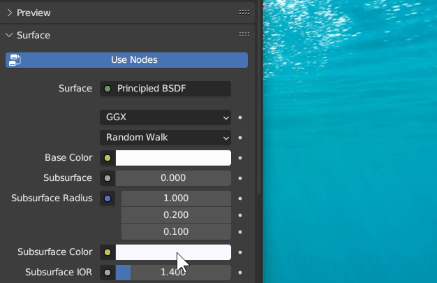Screen dimensions: 437x283
Task: Open the Subsurface Color swatch
Action: click(x=173, y=252)
